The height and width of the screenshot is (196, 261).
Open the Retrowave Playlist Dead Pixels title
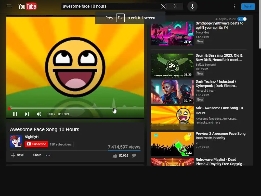tap(220, 162)
